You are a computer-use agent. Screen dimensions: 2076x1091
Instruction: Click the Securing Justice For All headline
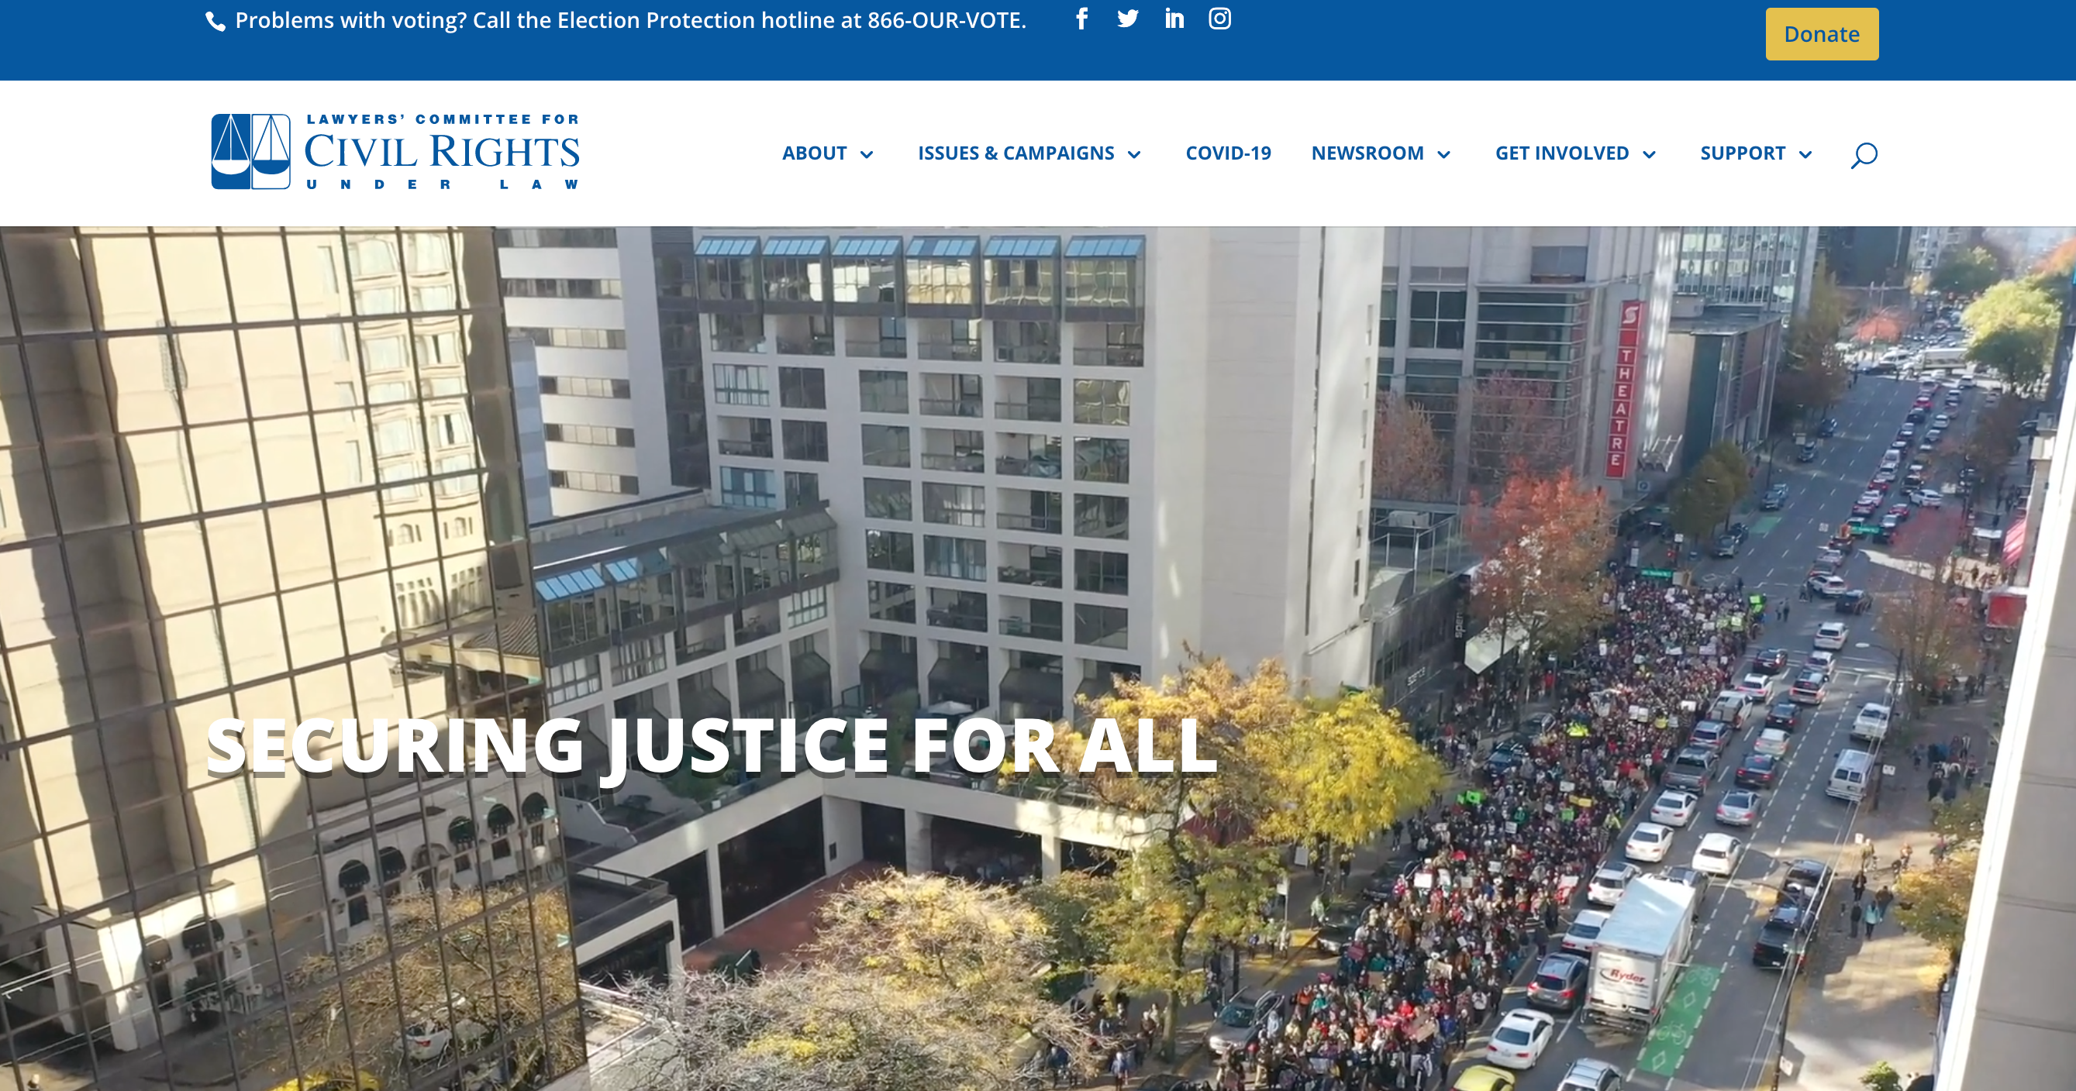coord(711,746)
